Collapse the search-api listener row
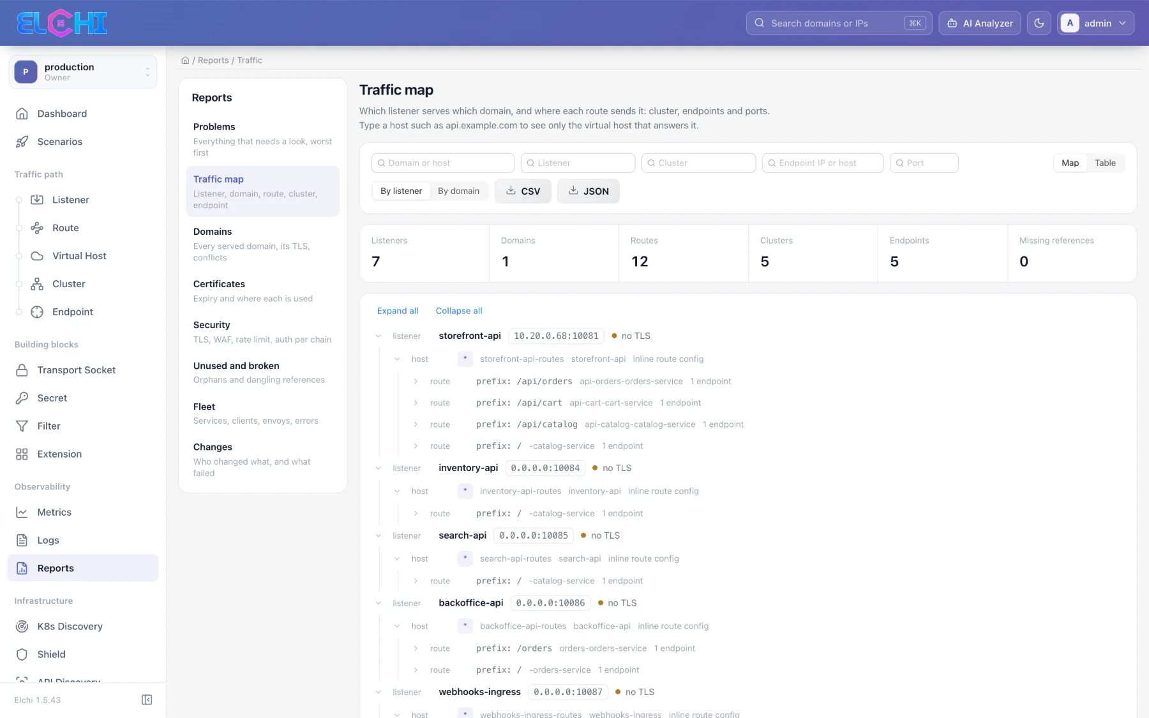 pos(379,536)
